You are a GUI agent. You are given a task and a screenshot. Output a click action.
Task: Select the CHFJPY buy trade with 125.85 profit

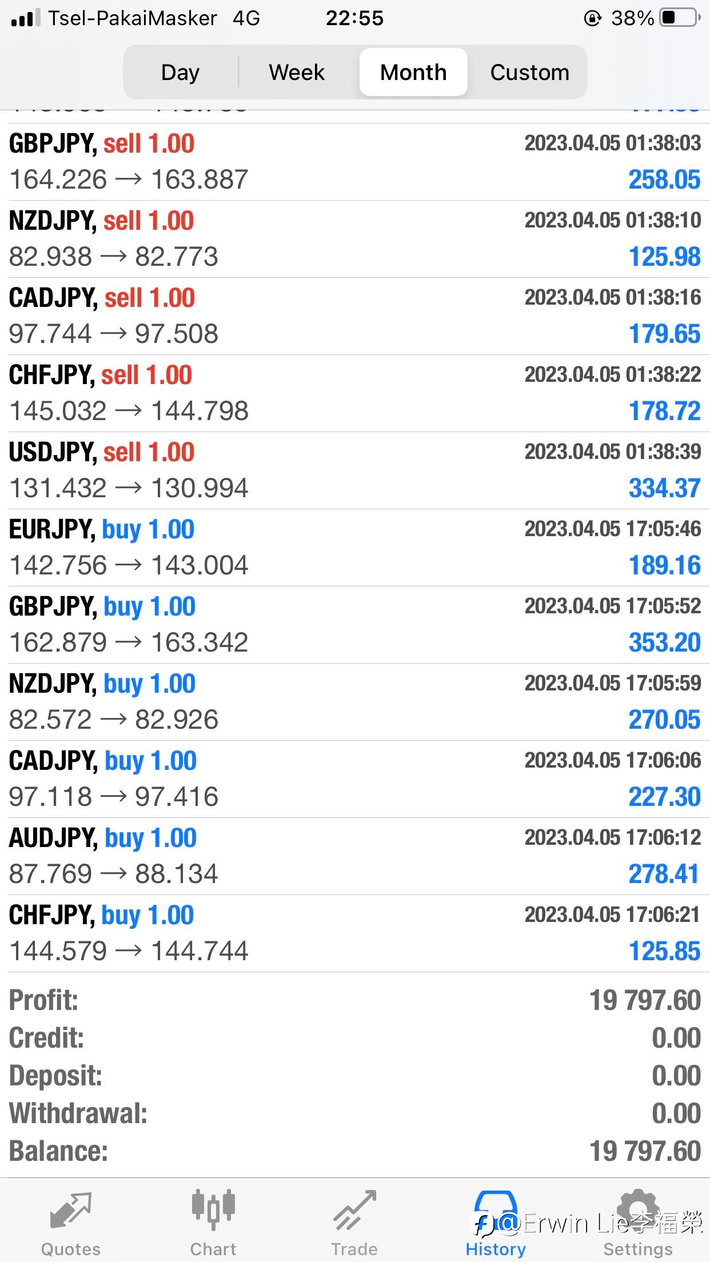[355, 933]
